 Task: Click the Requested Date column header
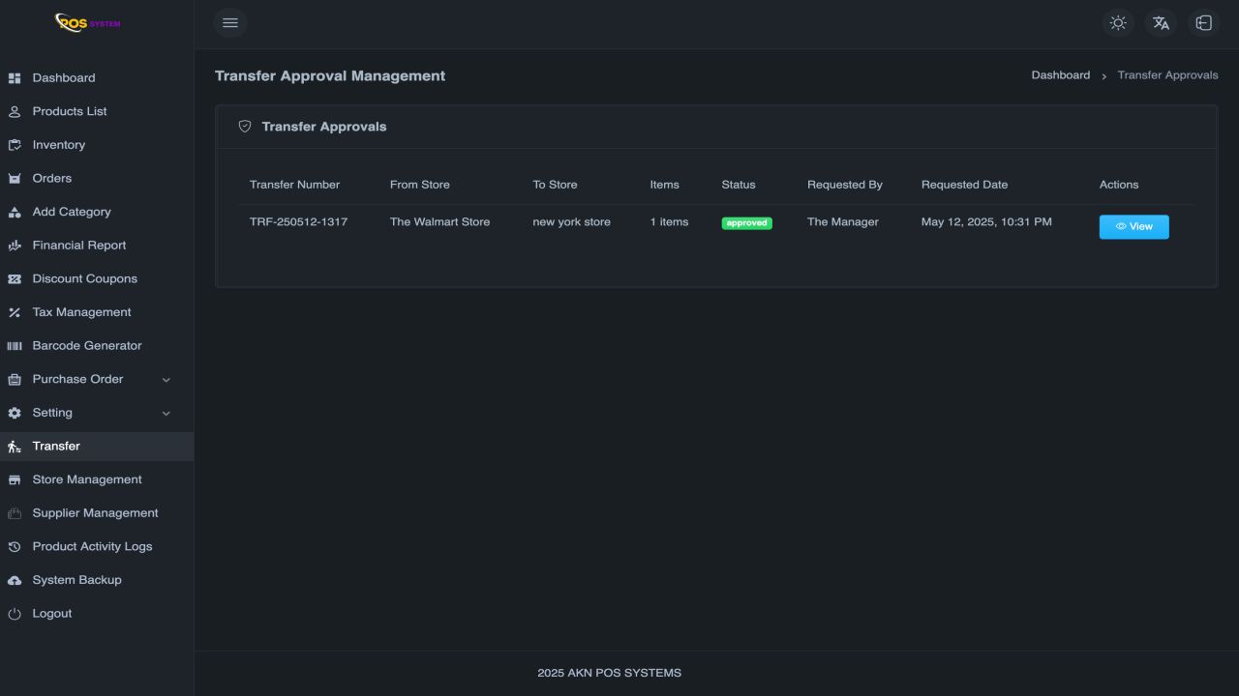964,185
